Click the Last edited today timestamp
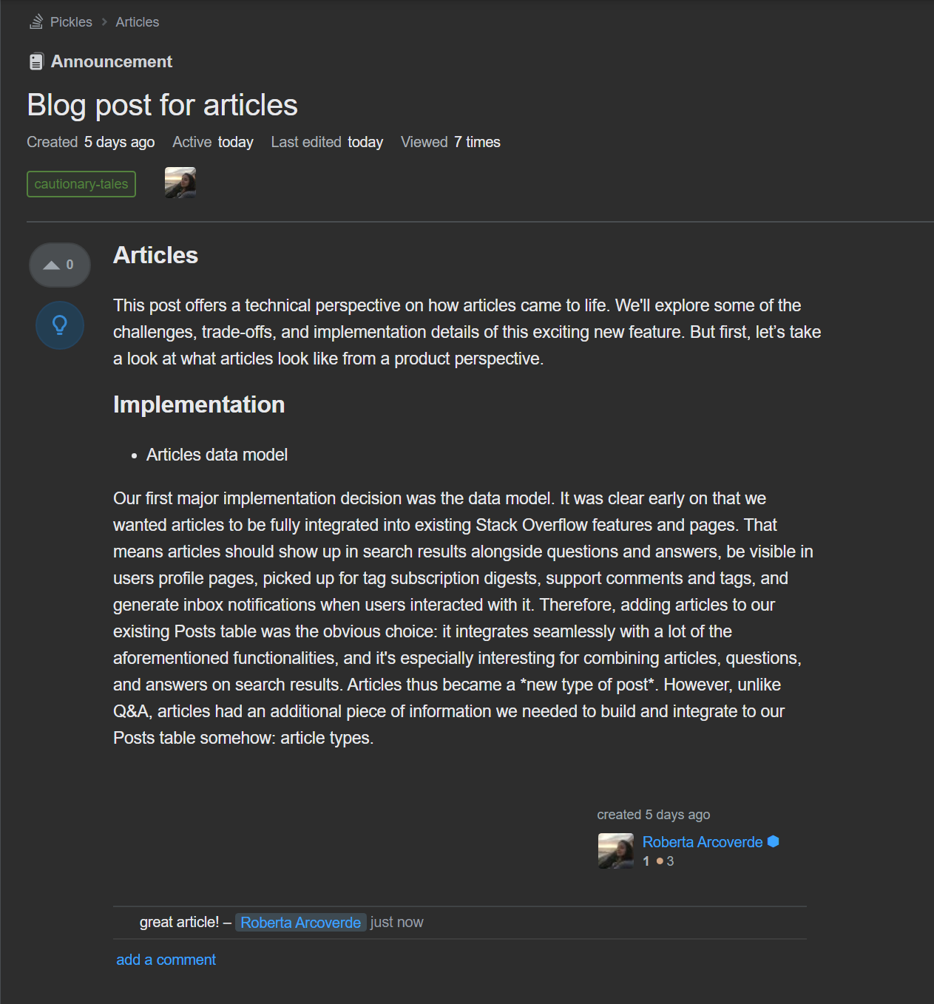Screen dimensions: 934x1004 coord(327,142)
